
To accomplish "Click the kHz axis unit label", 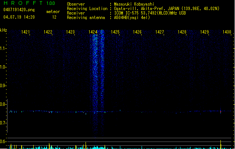I will tap(3, 30).
